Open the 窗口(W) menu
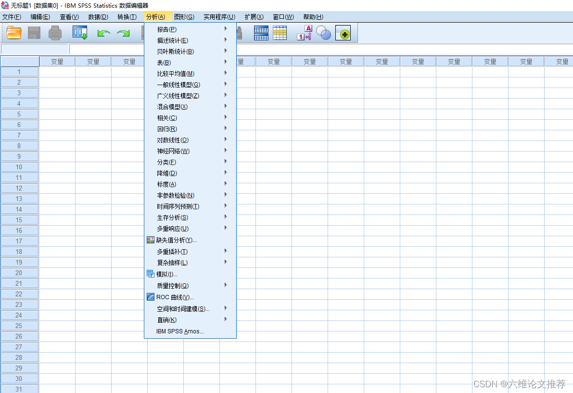573x393 pixels. (x=283, y=17)
